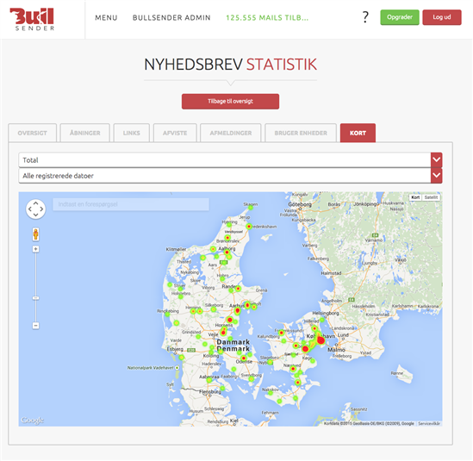Select the Street View pegman icon
This screenshot has width=473, height=461.
click(x=35, y=234)
